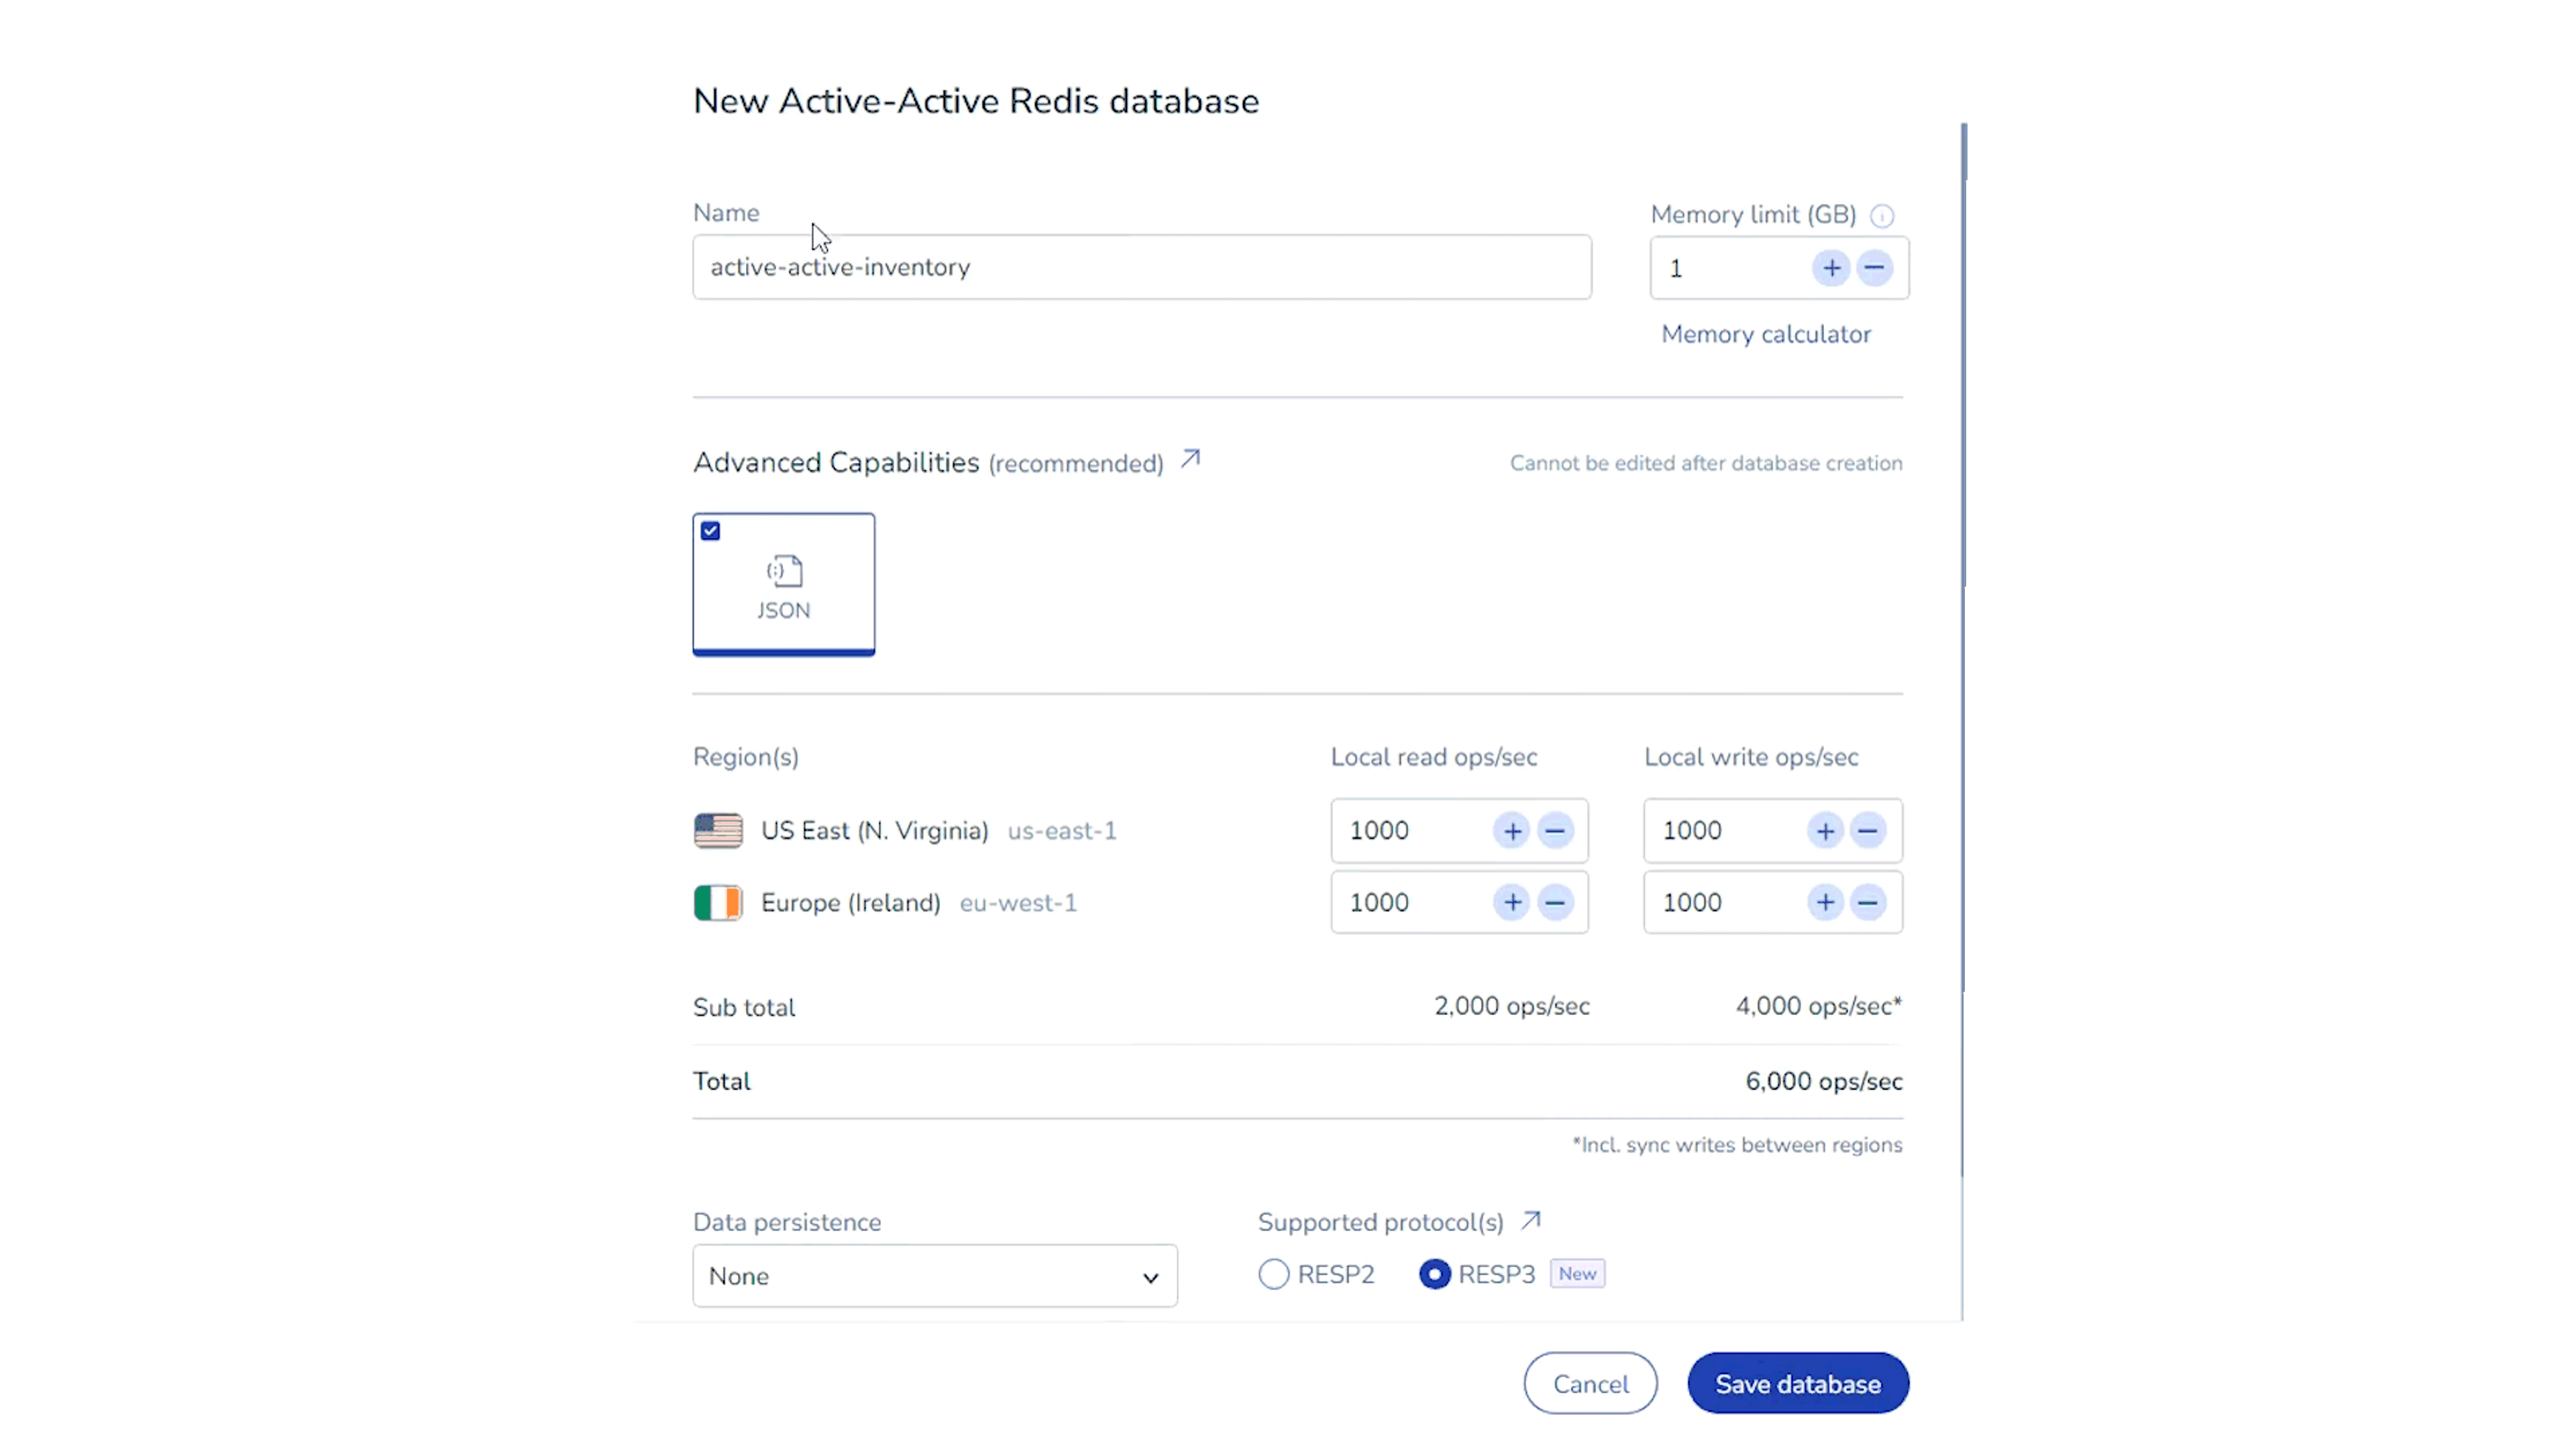This screenshot has width=2576, height=1449.
Task: Decrease memory limit with minus button
Action: pyautogui.click(x=1874, y=268)
